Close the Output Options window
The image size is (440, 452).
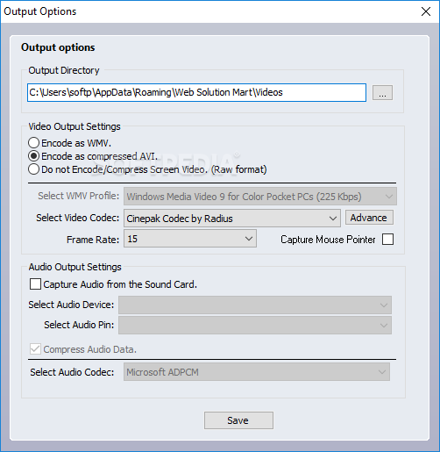coord(426,11)
